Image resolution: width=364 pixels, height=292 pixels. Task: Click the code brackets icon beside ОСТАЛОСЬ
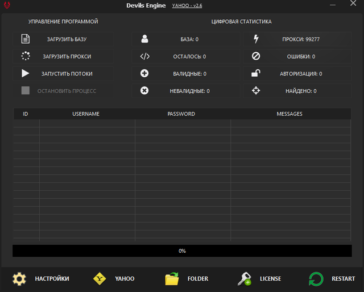click(x=145, y=56)
